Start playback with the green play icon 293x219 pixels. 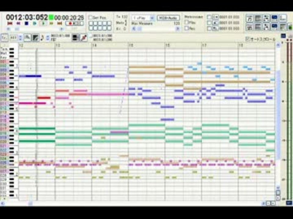point(44,23)
